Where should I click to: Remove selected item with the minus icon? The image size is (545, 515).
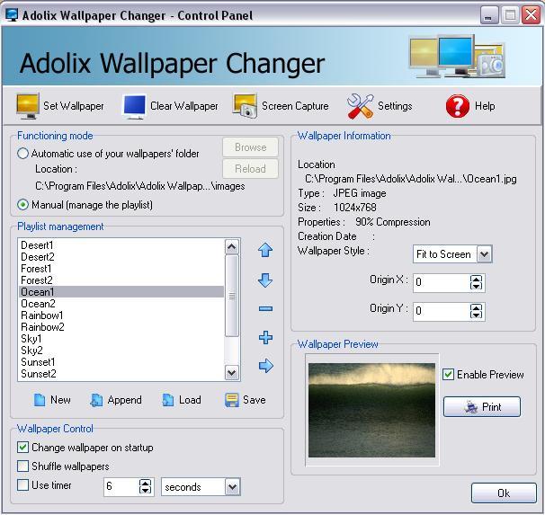(265, 308)
